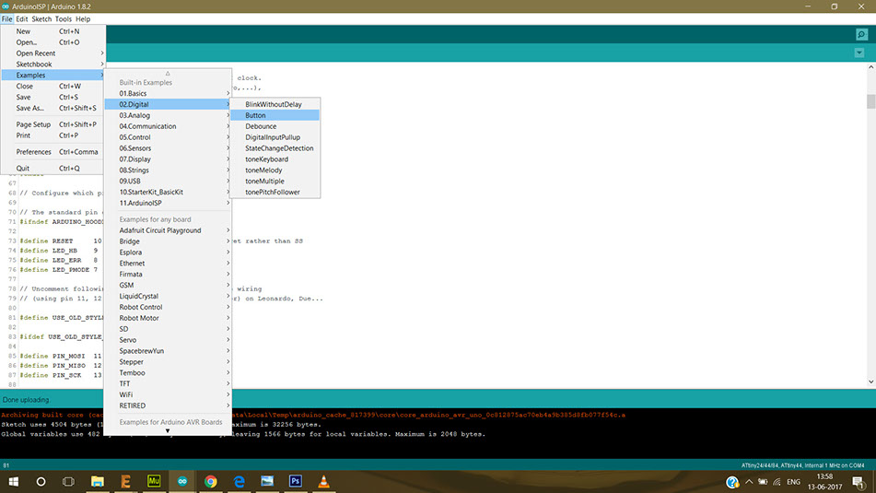Open Preferences from the File menu
The height and width of the screenshot is (493, 876).
point(53,152)
